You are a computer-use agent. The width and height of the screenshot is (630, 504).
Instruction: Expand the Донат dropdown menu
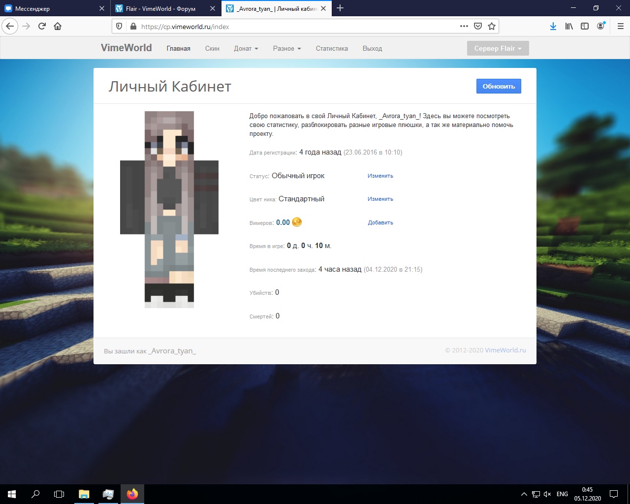click(x=246, y=48)
